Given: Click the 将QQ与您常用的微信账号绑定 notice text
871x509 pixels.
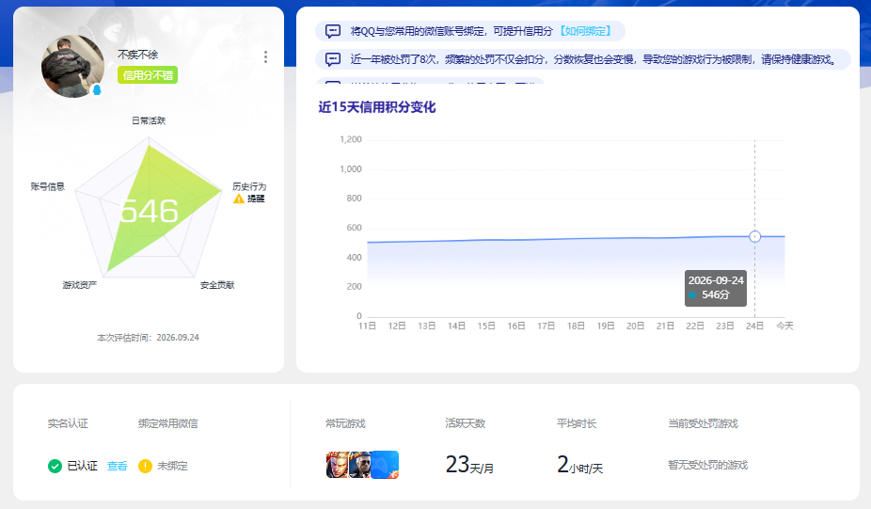Looking at the screenshot, I should [451, 31].
